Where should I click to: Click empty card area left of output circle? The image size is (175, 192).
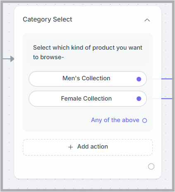pos(83,166)
